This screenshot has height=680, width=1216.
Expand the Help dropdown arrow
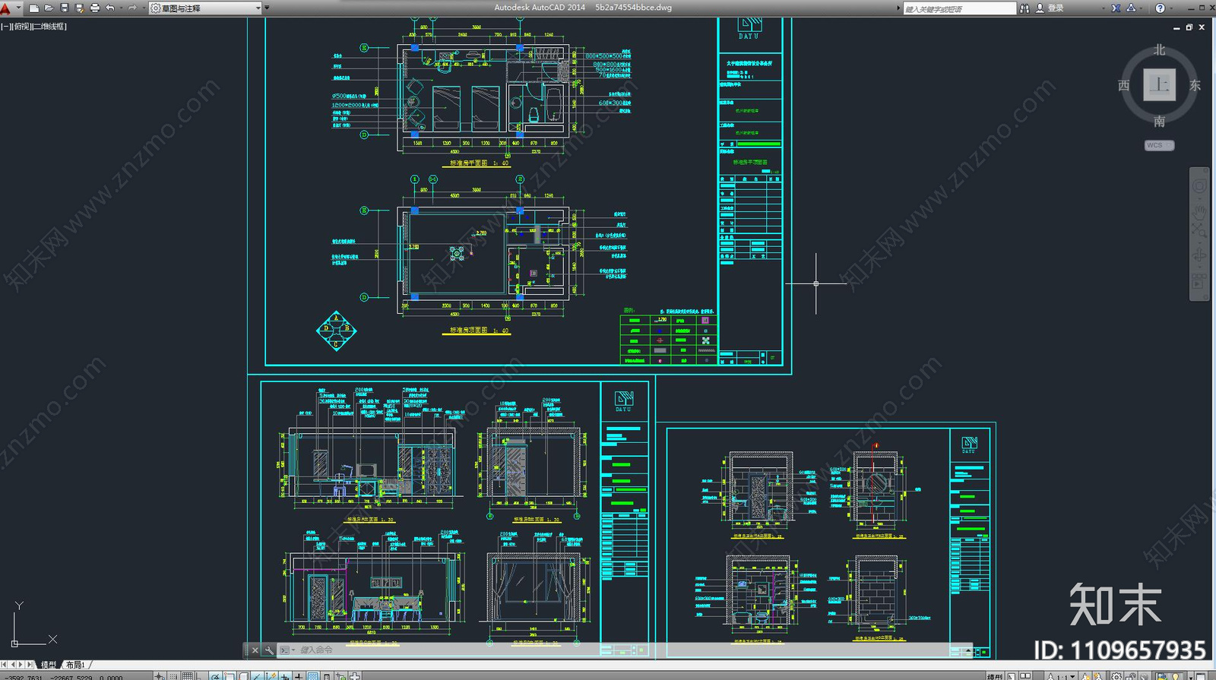1171,8
